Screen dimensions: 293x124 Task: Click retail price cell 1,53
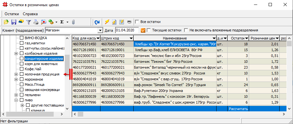(264, 73)
